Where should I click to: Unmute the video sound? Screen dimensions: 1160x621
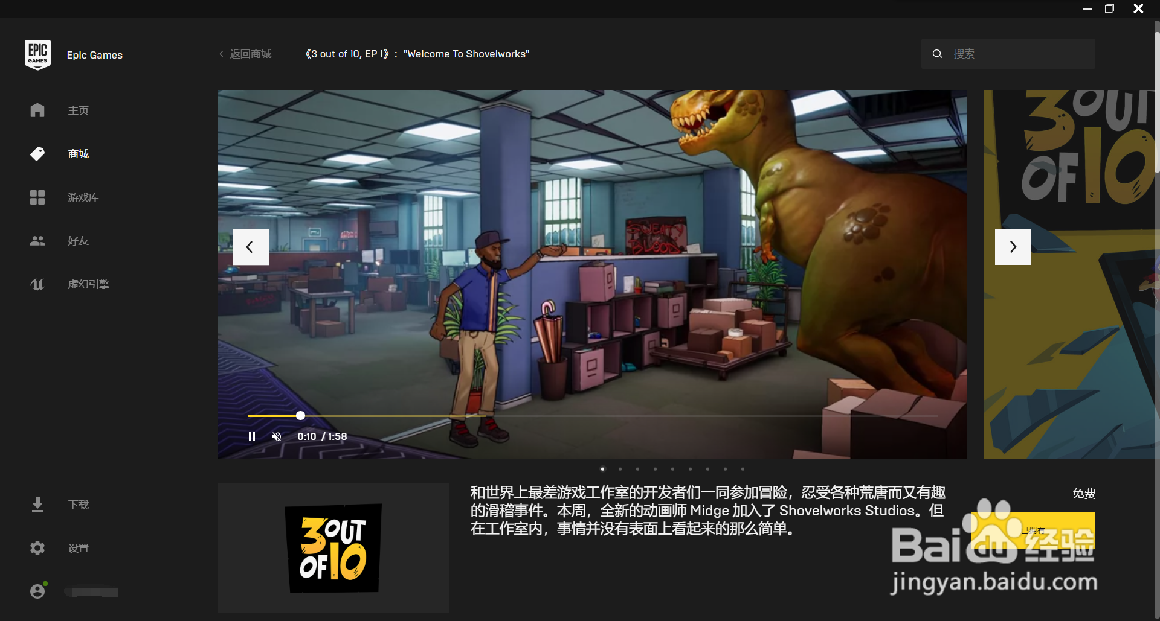(x=276, y=436)
